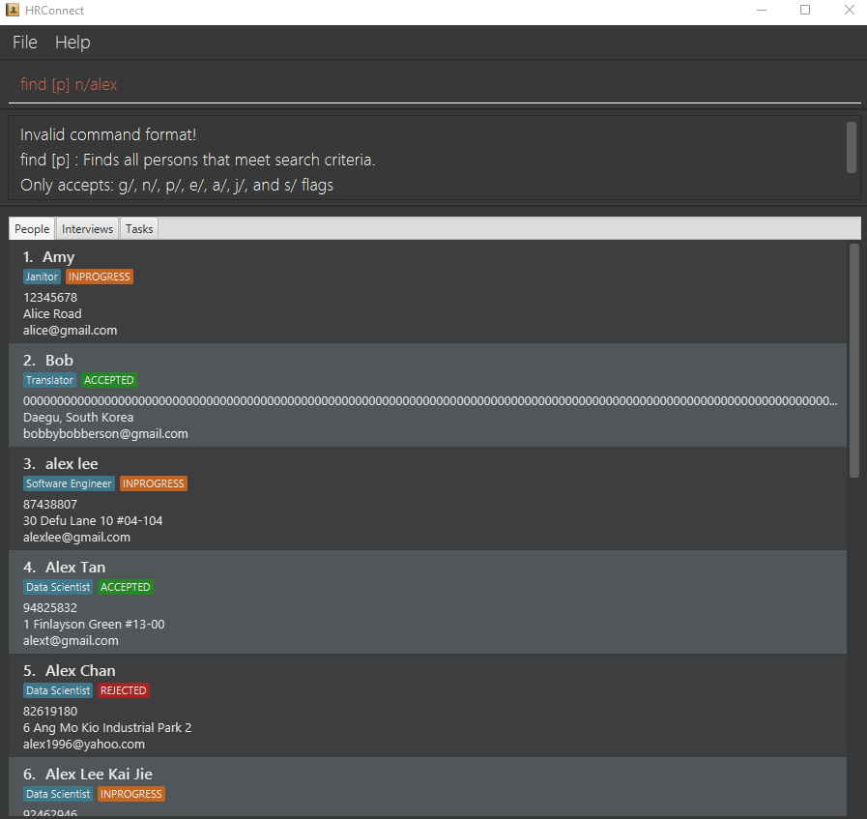Click the 'Finds all persons' usage line

[x=198, y=160]
